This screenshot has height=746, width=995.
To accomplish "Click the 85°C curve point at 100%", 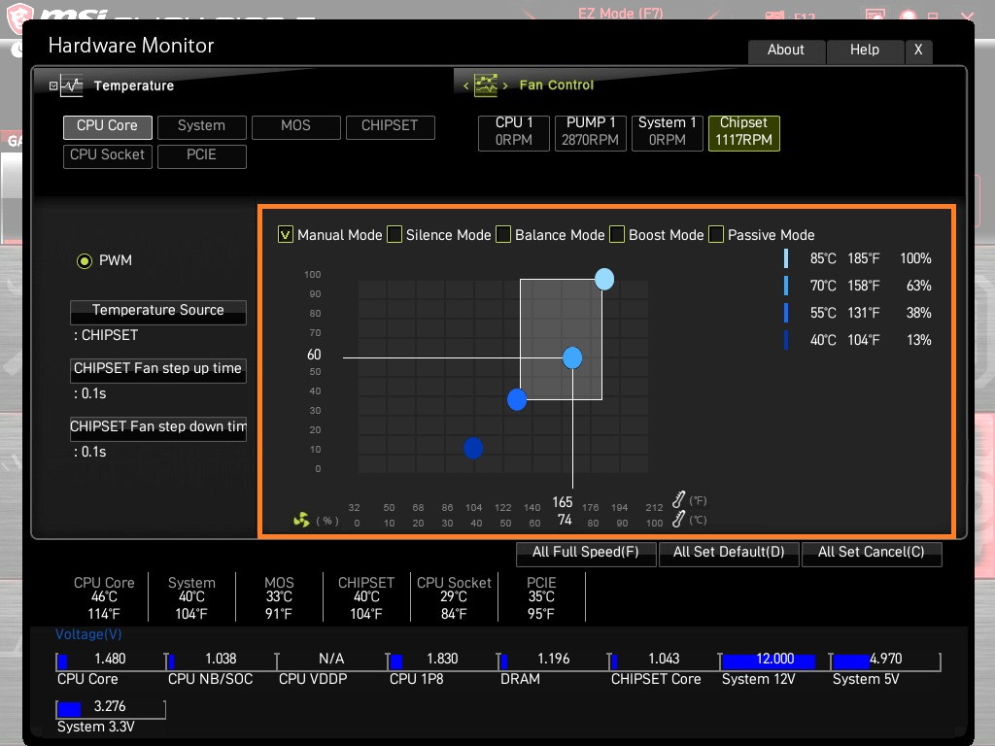I will (604, 279).
